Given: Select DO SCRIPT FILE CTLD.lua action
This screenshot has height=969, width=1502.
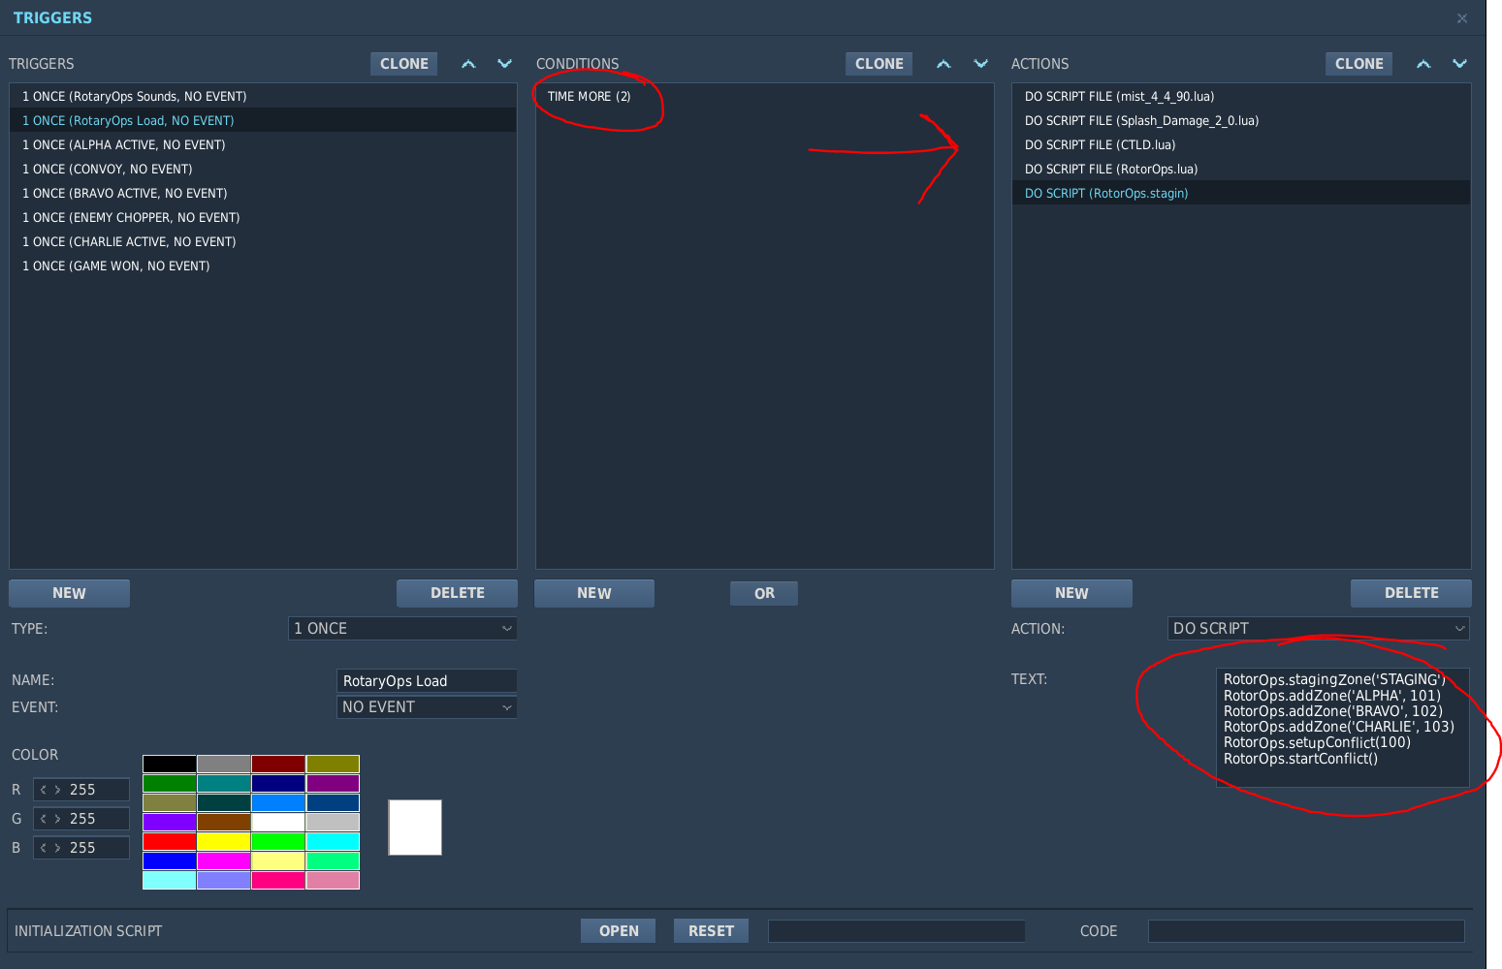Looking at the screenshot, I should pyautogui.click(x=1100, y=145).
